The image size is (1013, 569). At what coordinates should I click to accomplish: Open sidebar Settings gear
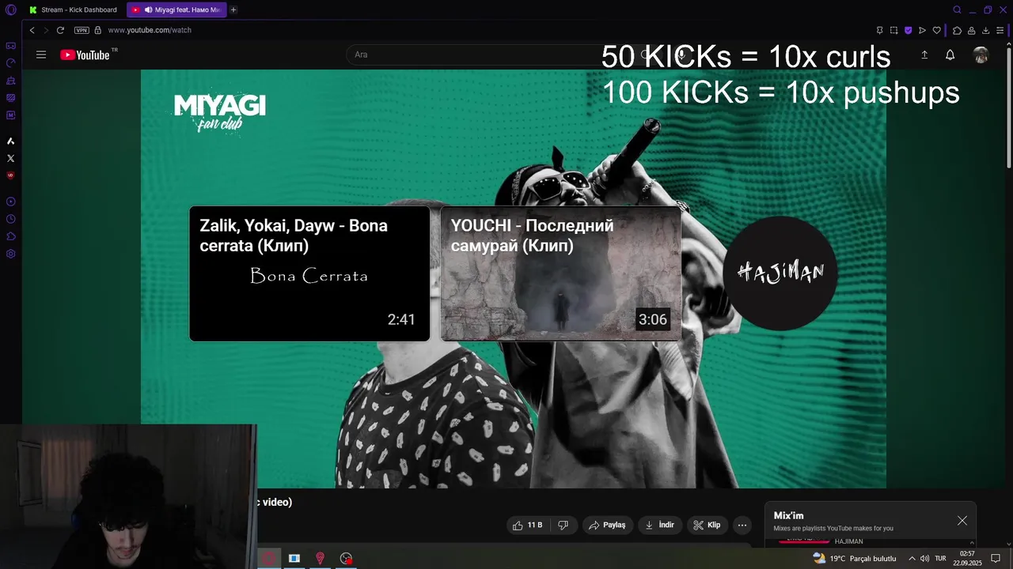pos(11,254)
